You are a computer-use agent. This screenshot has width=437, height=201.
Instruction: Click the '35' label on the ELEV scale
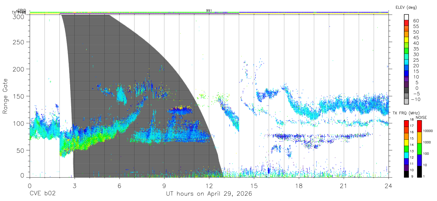416,49
